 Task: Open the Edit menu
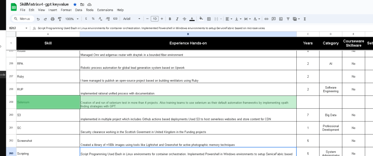point(31,10)
